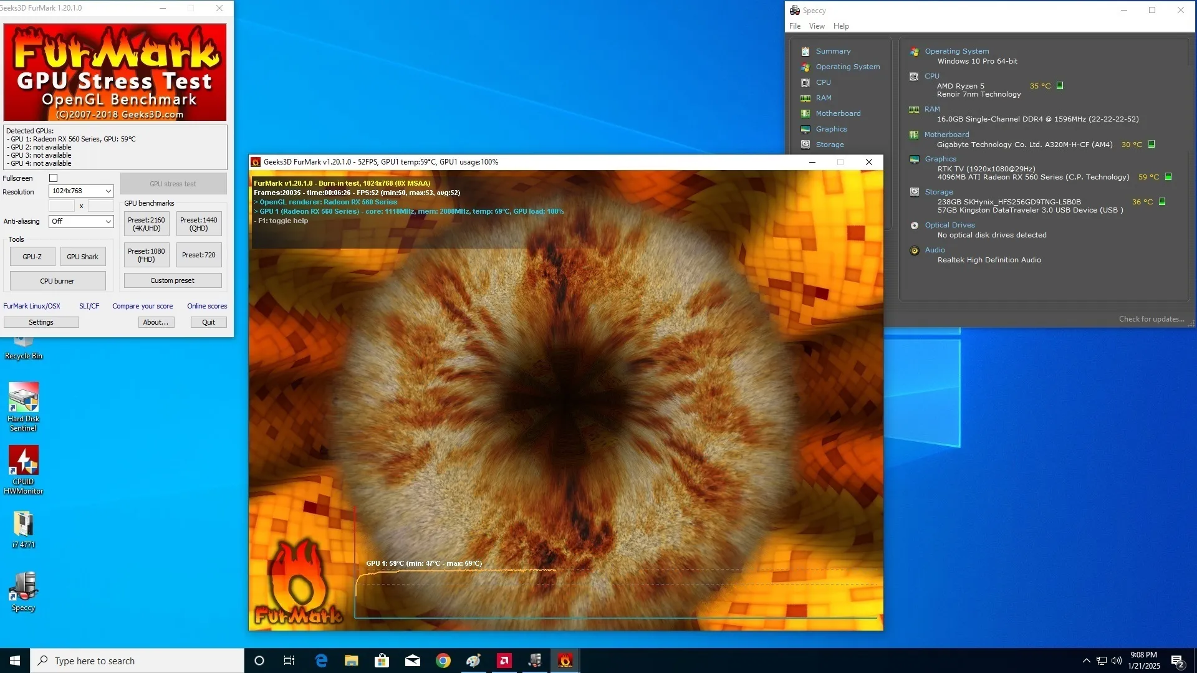Open the SLI/CF link

tap(89, 307)
